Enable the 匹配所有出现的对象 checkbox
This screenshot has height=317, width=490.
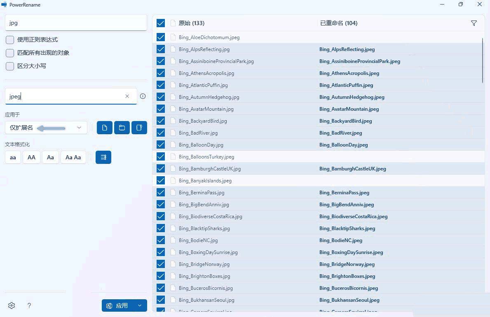[x=10, y=53]
